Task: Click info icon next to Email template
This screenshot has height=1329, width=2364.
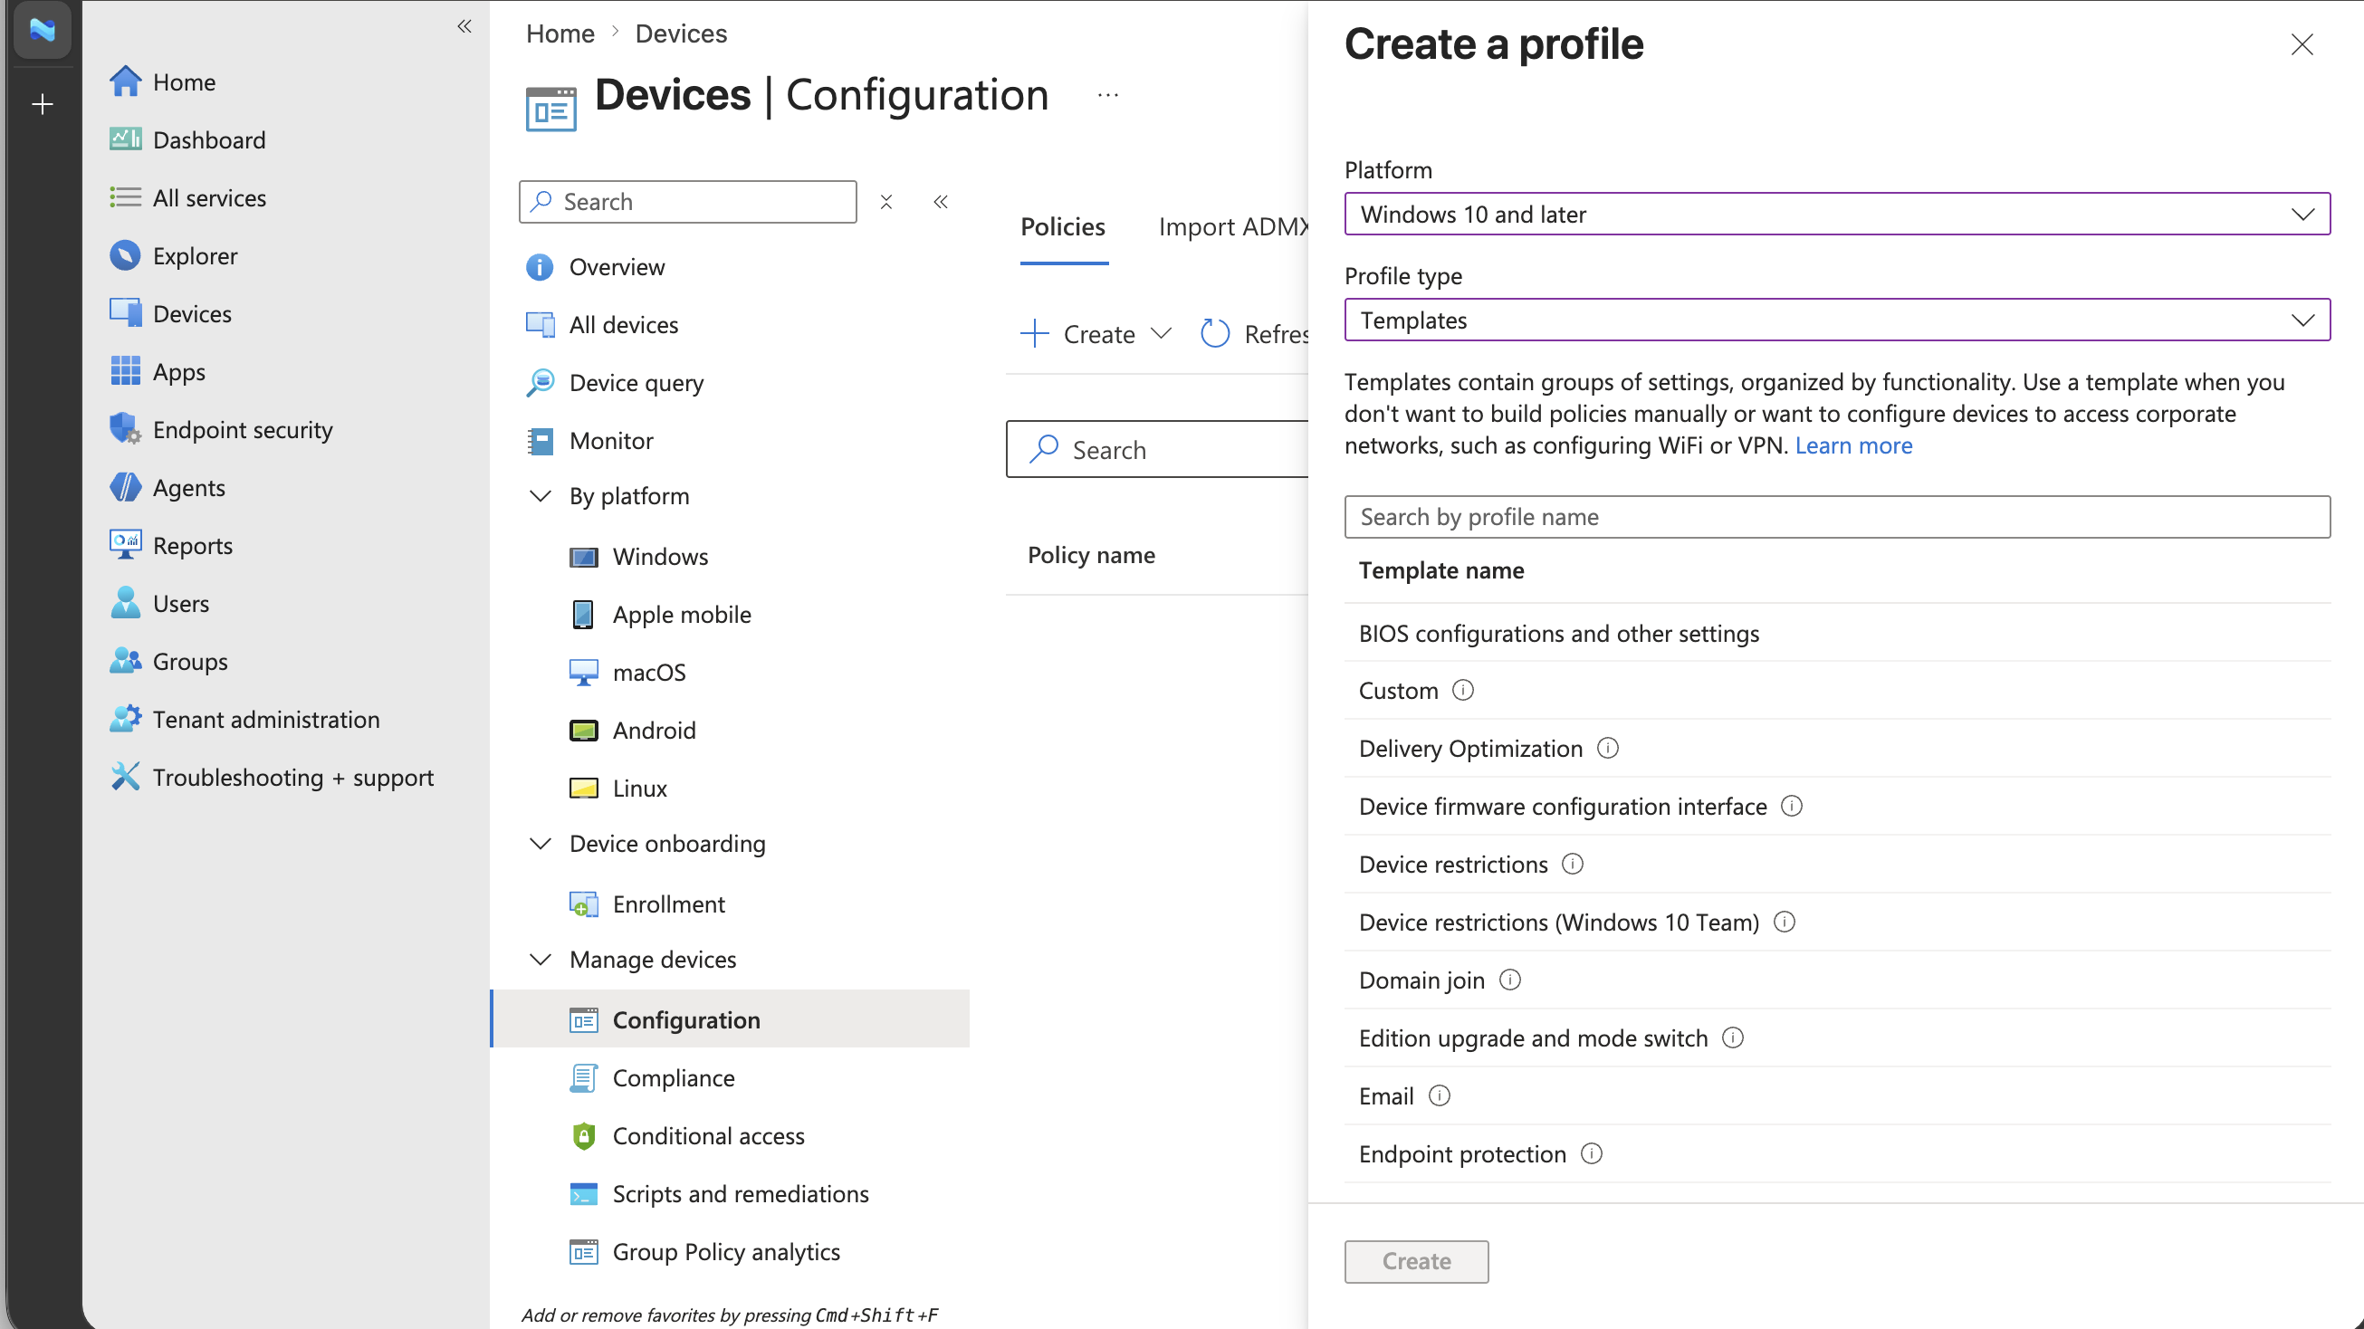Action: (x=1439, y=1094)
